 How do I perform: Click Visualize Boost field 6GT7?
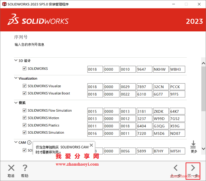(161, 94)
